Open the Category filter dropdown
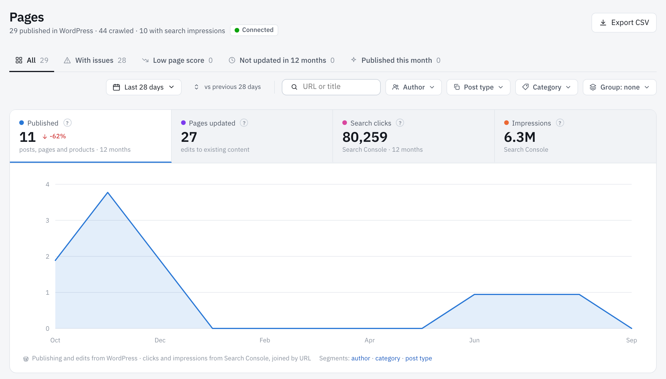666x379 pixels. point(546,87)
